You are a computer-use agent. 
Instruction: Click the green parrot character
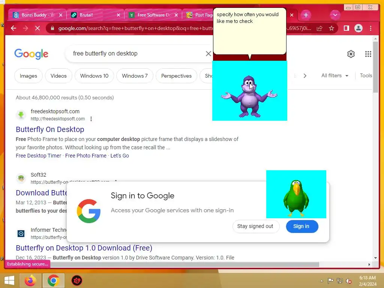[296, 198]
